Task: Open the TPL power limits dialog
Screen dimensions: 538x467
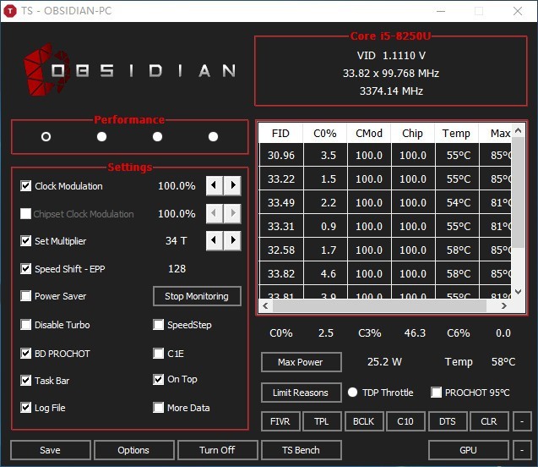Action: 321,421
